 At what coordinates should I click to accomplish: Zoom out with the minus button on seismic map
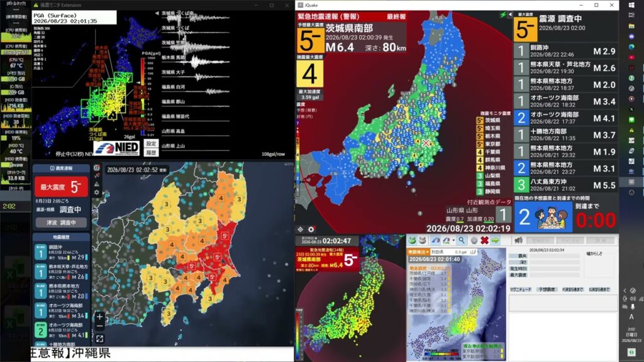coord(99,326)
